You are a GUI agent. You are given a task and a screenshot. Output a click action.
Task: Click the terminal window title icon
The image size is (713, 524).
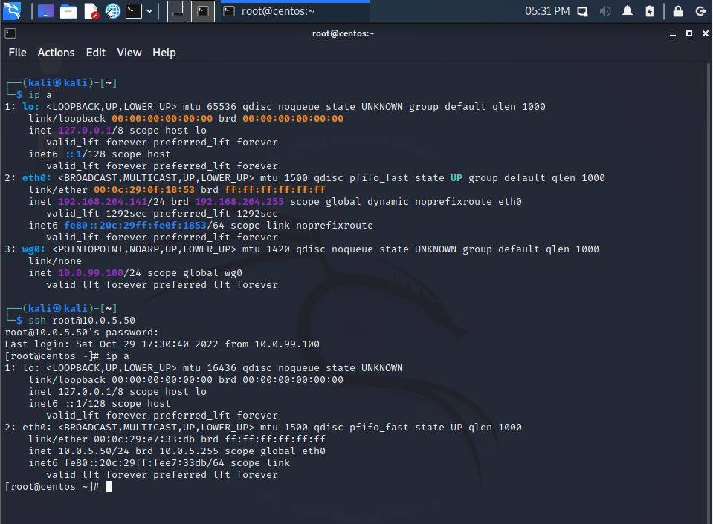[x=10, y=33]
